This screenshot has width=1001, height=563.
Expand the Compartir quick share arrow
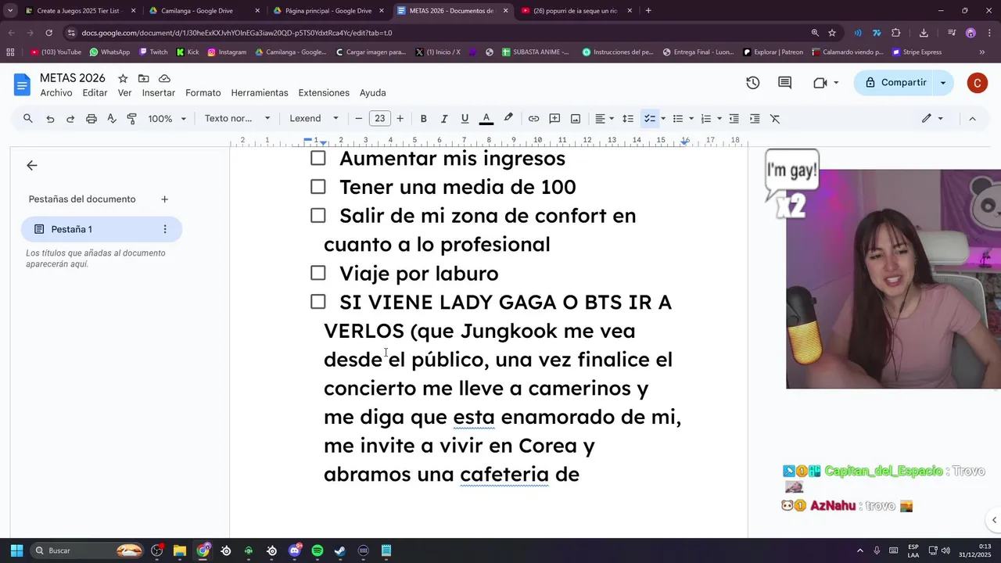click(x=943, y=83)
